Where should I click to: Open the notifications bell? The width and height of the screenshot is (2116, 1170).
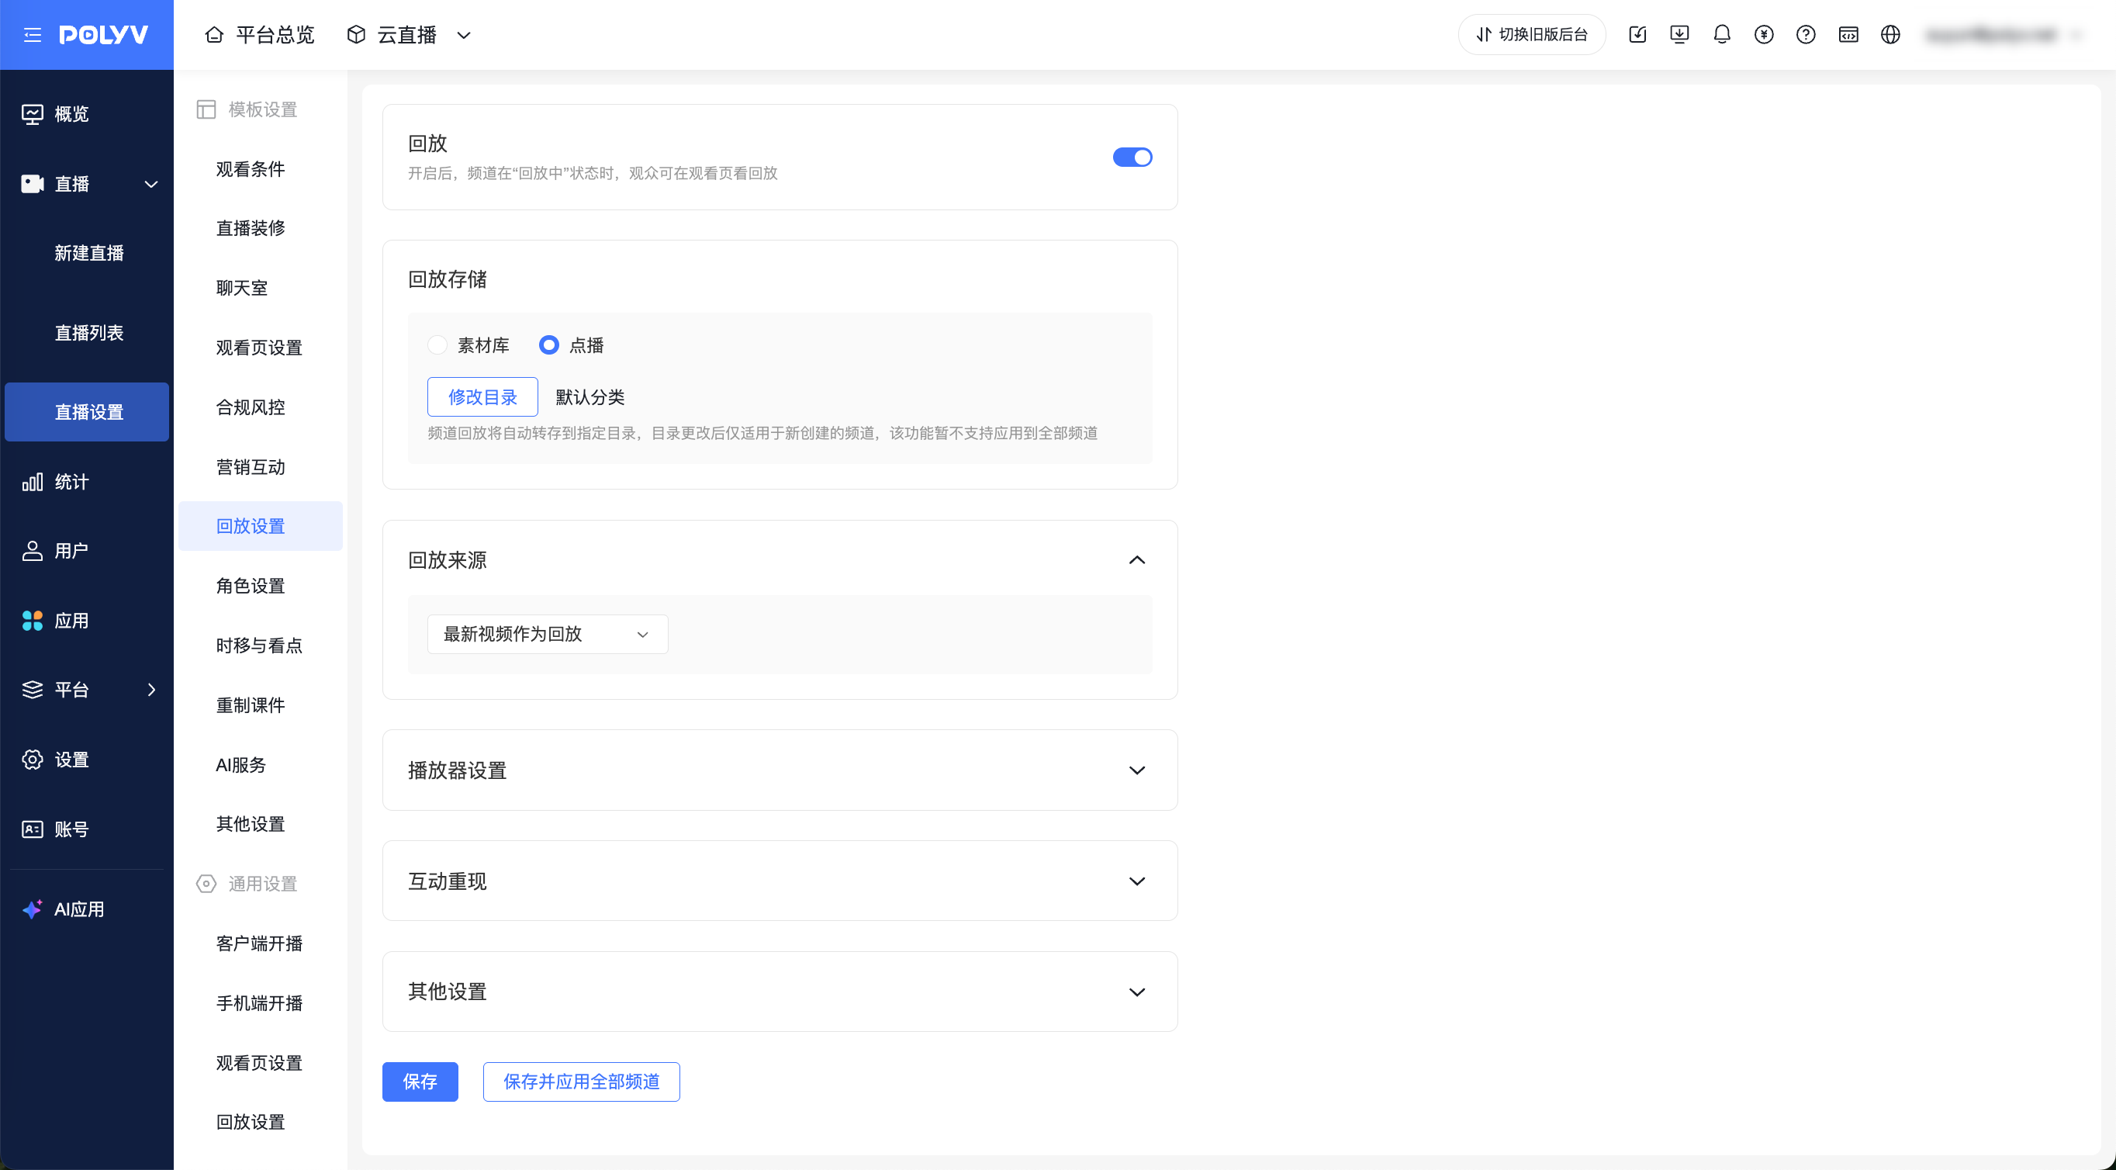(x=1722, y=34)
